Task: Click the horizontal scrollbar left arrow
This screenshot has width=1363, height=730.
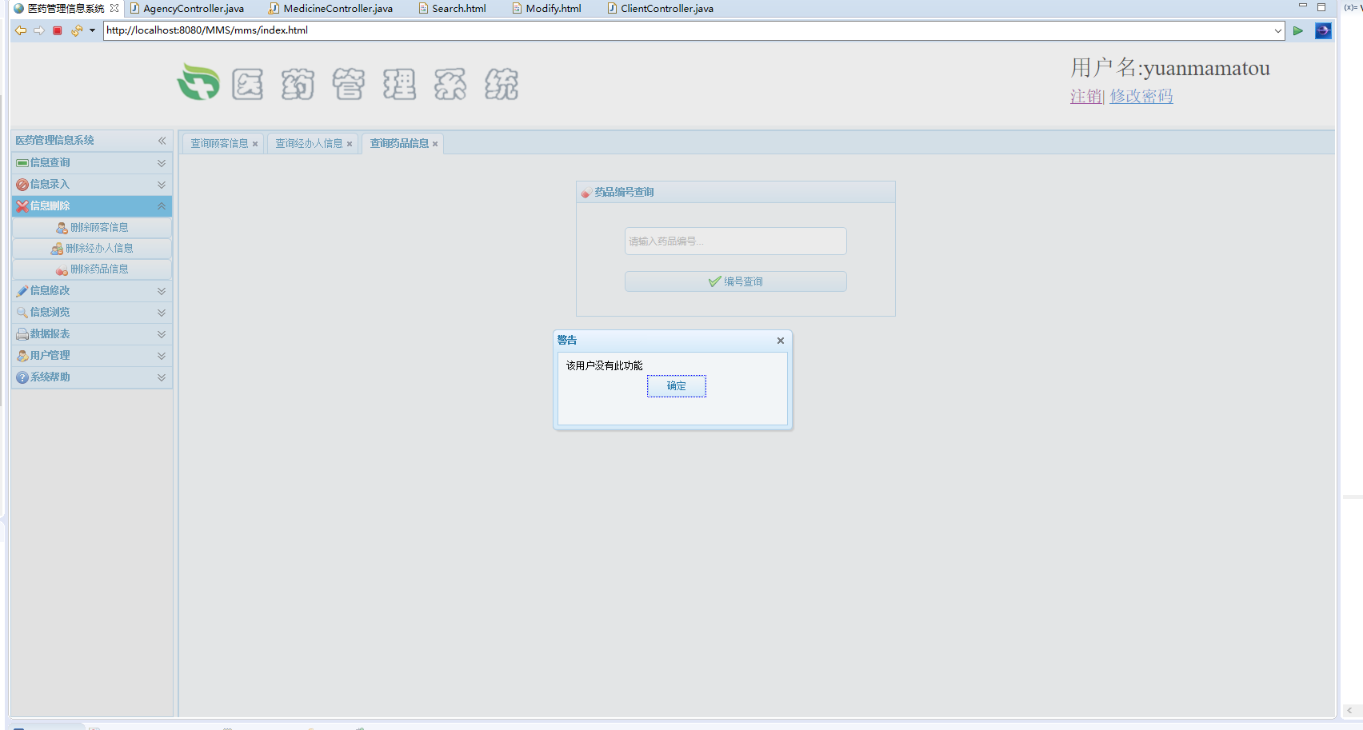Action: click(x=1349, y=711)
